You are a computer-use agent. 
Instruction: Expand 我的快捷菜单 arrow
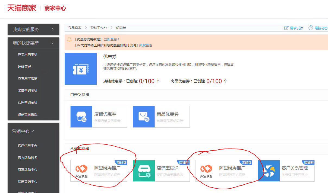click(x=53, y=43)
